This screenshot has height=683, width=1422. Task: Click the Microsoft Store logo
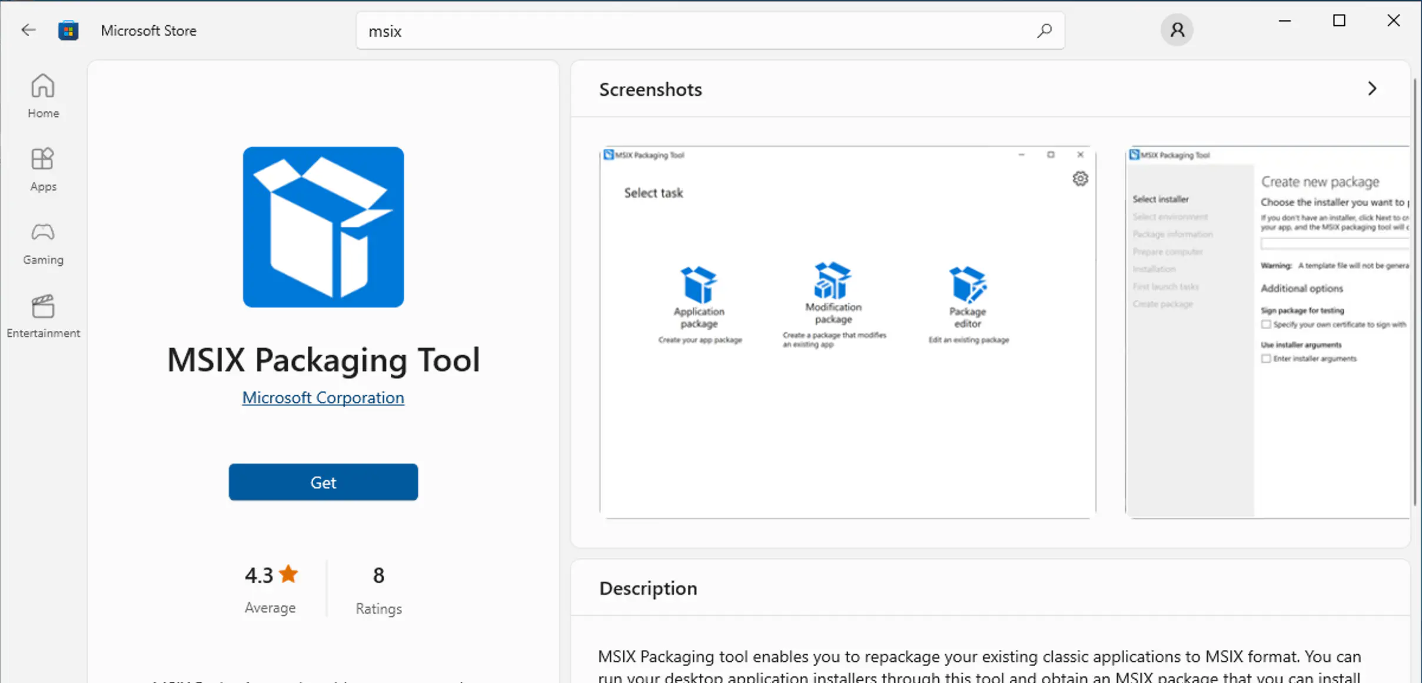[68, 29]
